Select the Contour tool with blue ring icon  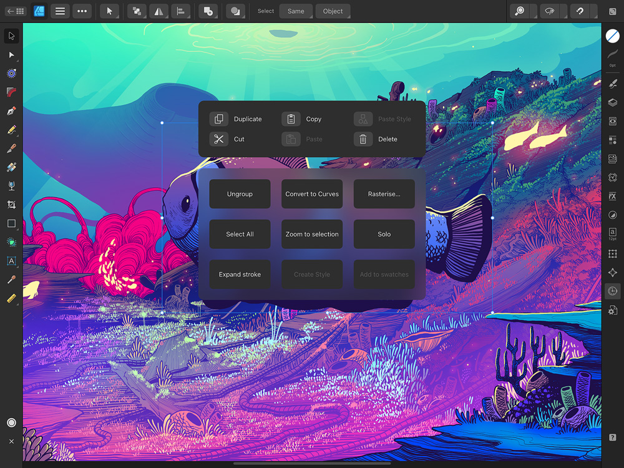11,73
